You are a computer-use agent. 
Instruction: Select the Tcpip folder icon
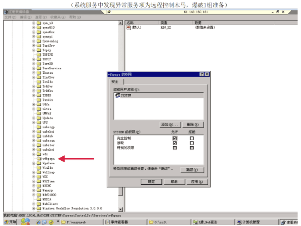click(39, 50)
